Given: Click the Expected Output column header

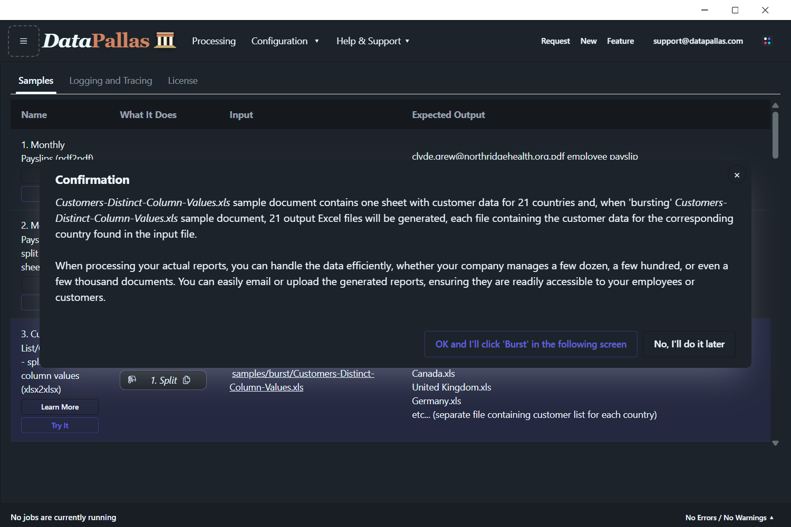Looking at the screenshot, I should tap(449, 115).
